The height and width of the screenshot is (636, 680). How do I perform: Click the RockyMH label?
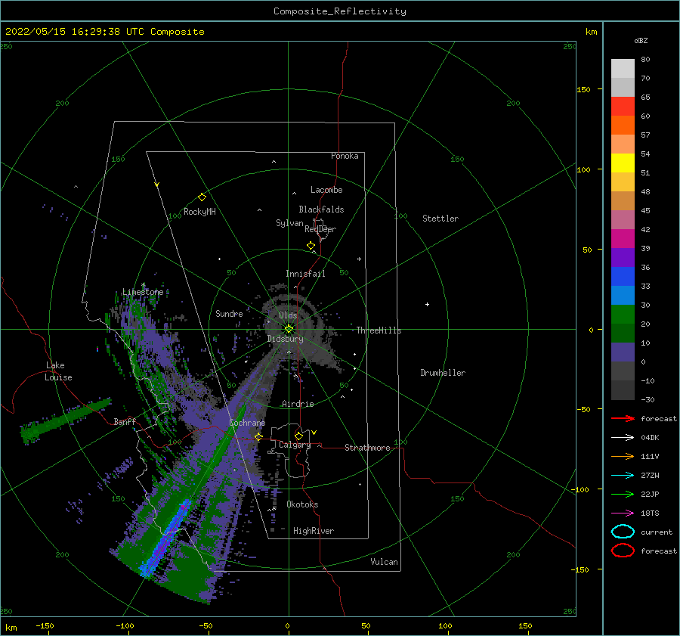coord(199,212)
